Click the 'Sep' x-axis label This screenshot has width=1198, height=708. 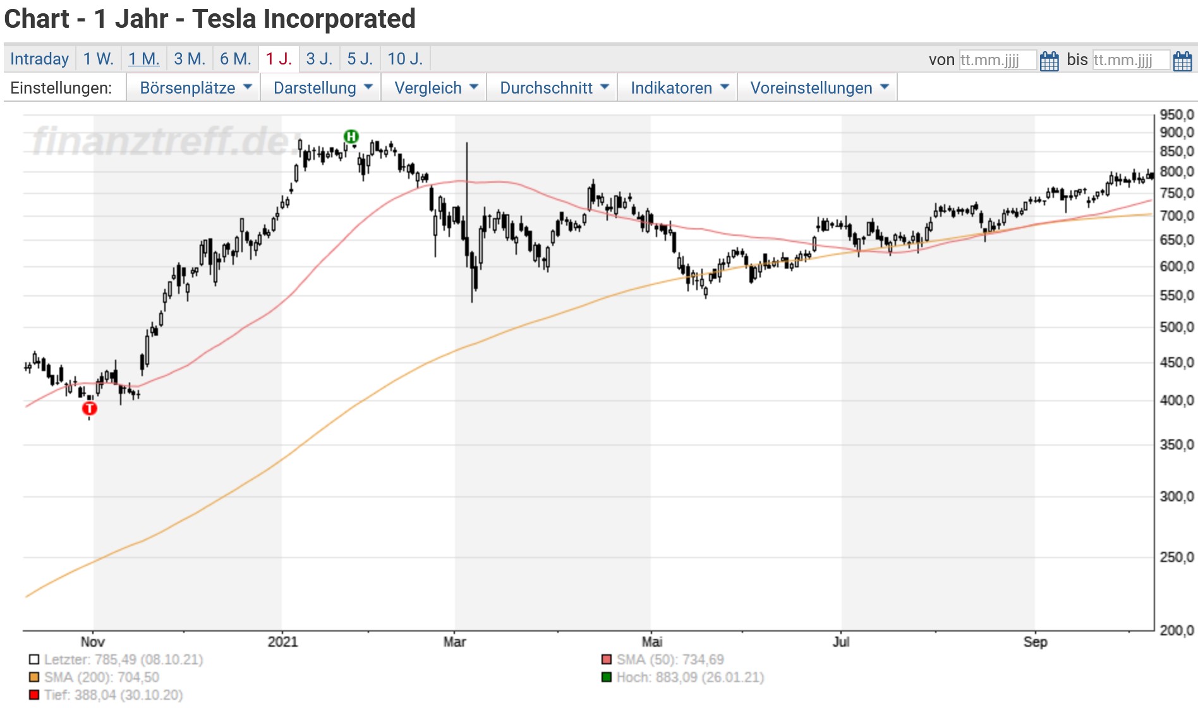tap(1036, 642)
